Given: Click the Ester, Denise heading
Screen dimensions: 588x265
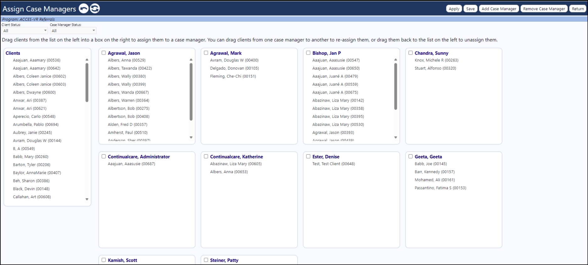Looking at the screenshot, I should point(326,156).
